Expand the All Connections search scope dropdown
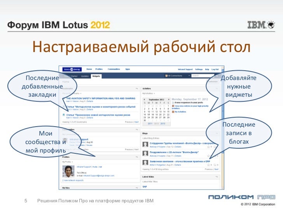This screenshot has height=212, width=283. coord(189,76)
